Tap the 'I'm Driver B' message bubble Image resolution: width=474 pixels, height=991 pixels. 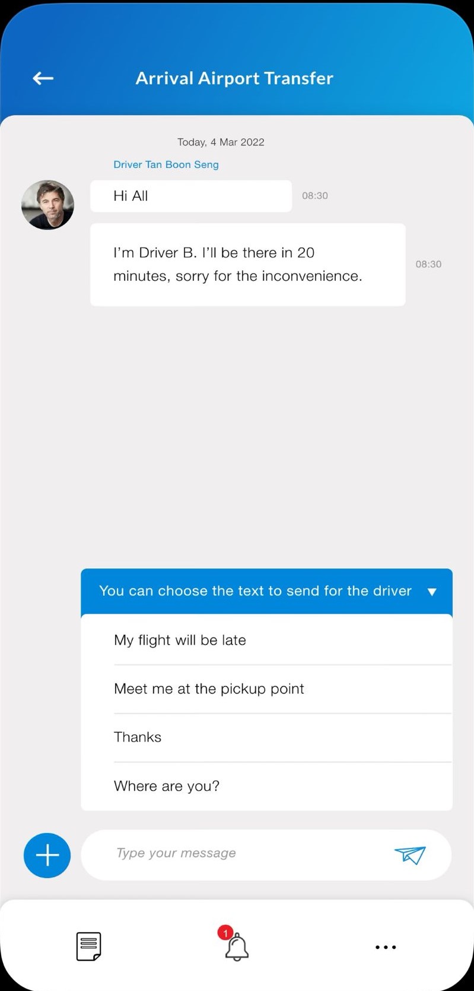point(247,264)
